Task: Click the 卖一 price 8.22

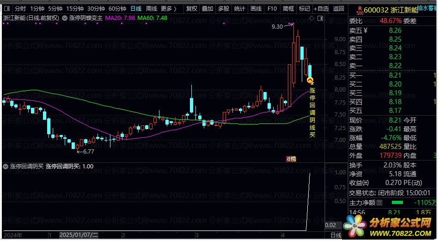Action: point(395,66)
